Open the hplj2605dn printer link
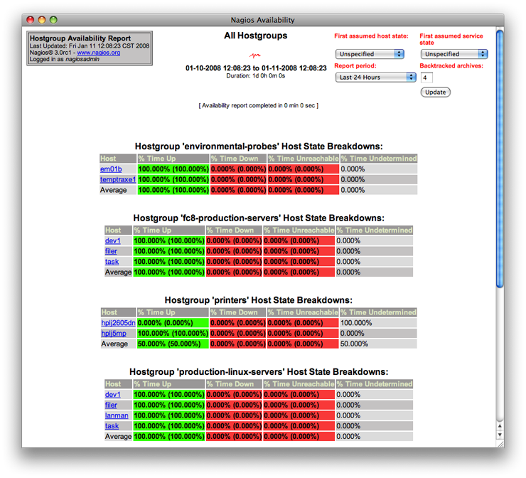The image size is (526, 478). (x=119, y=323)
